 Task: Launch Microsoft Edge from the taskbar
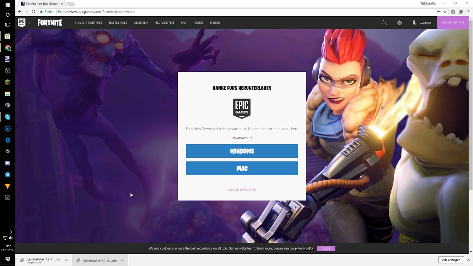coord(7,140)
